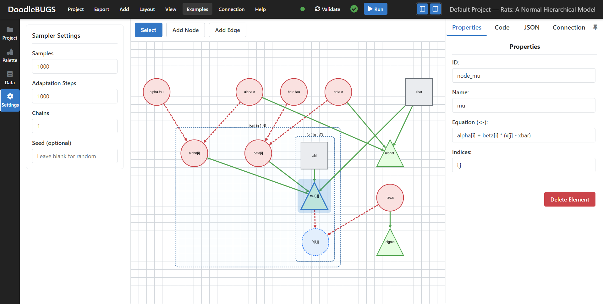Open the Examples menu
The width and height of the screenshot is (603, 304).
pyautogui.click(x=197, y=9)
